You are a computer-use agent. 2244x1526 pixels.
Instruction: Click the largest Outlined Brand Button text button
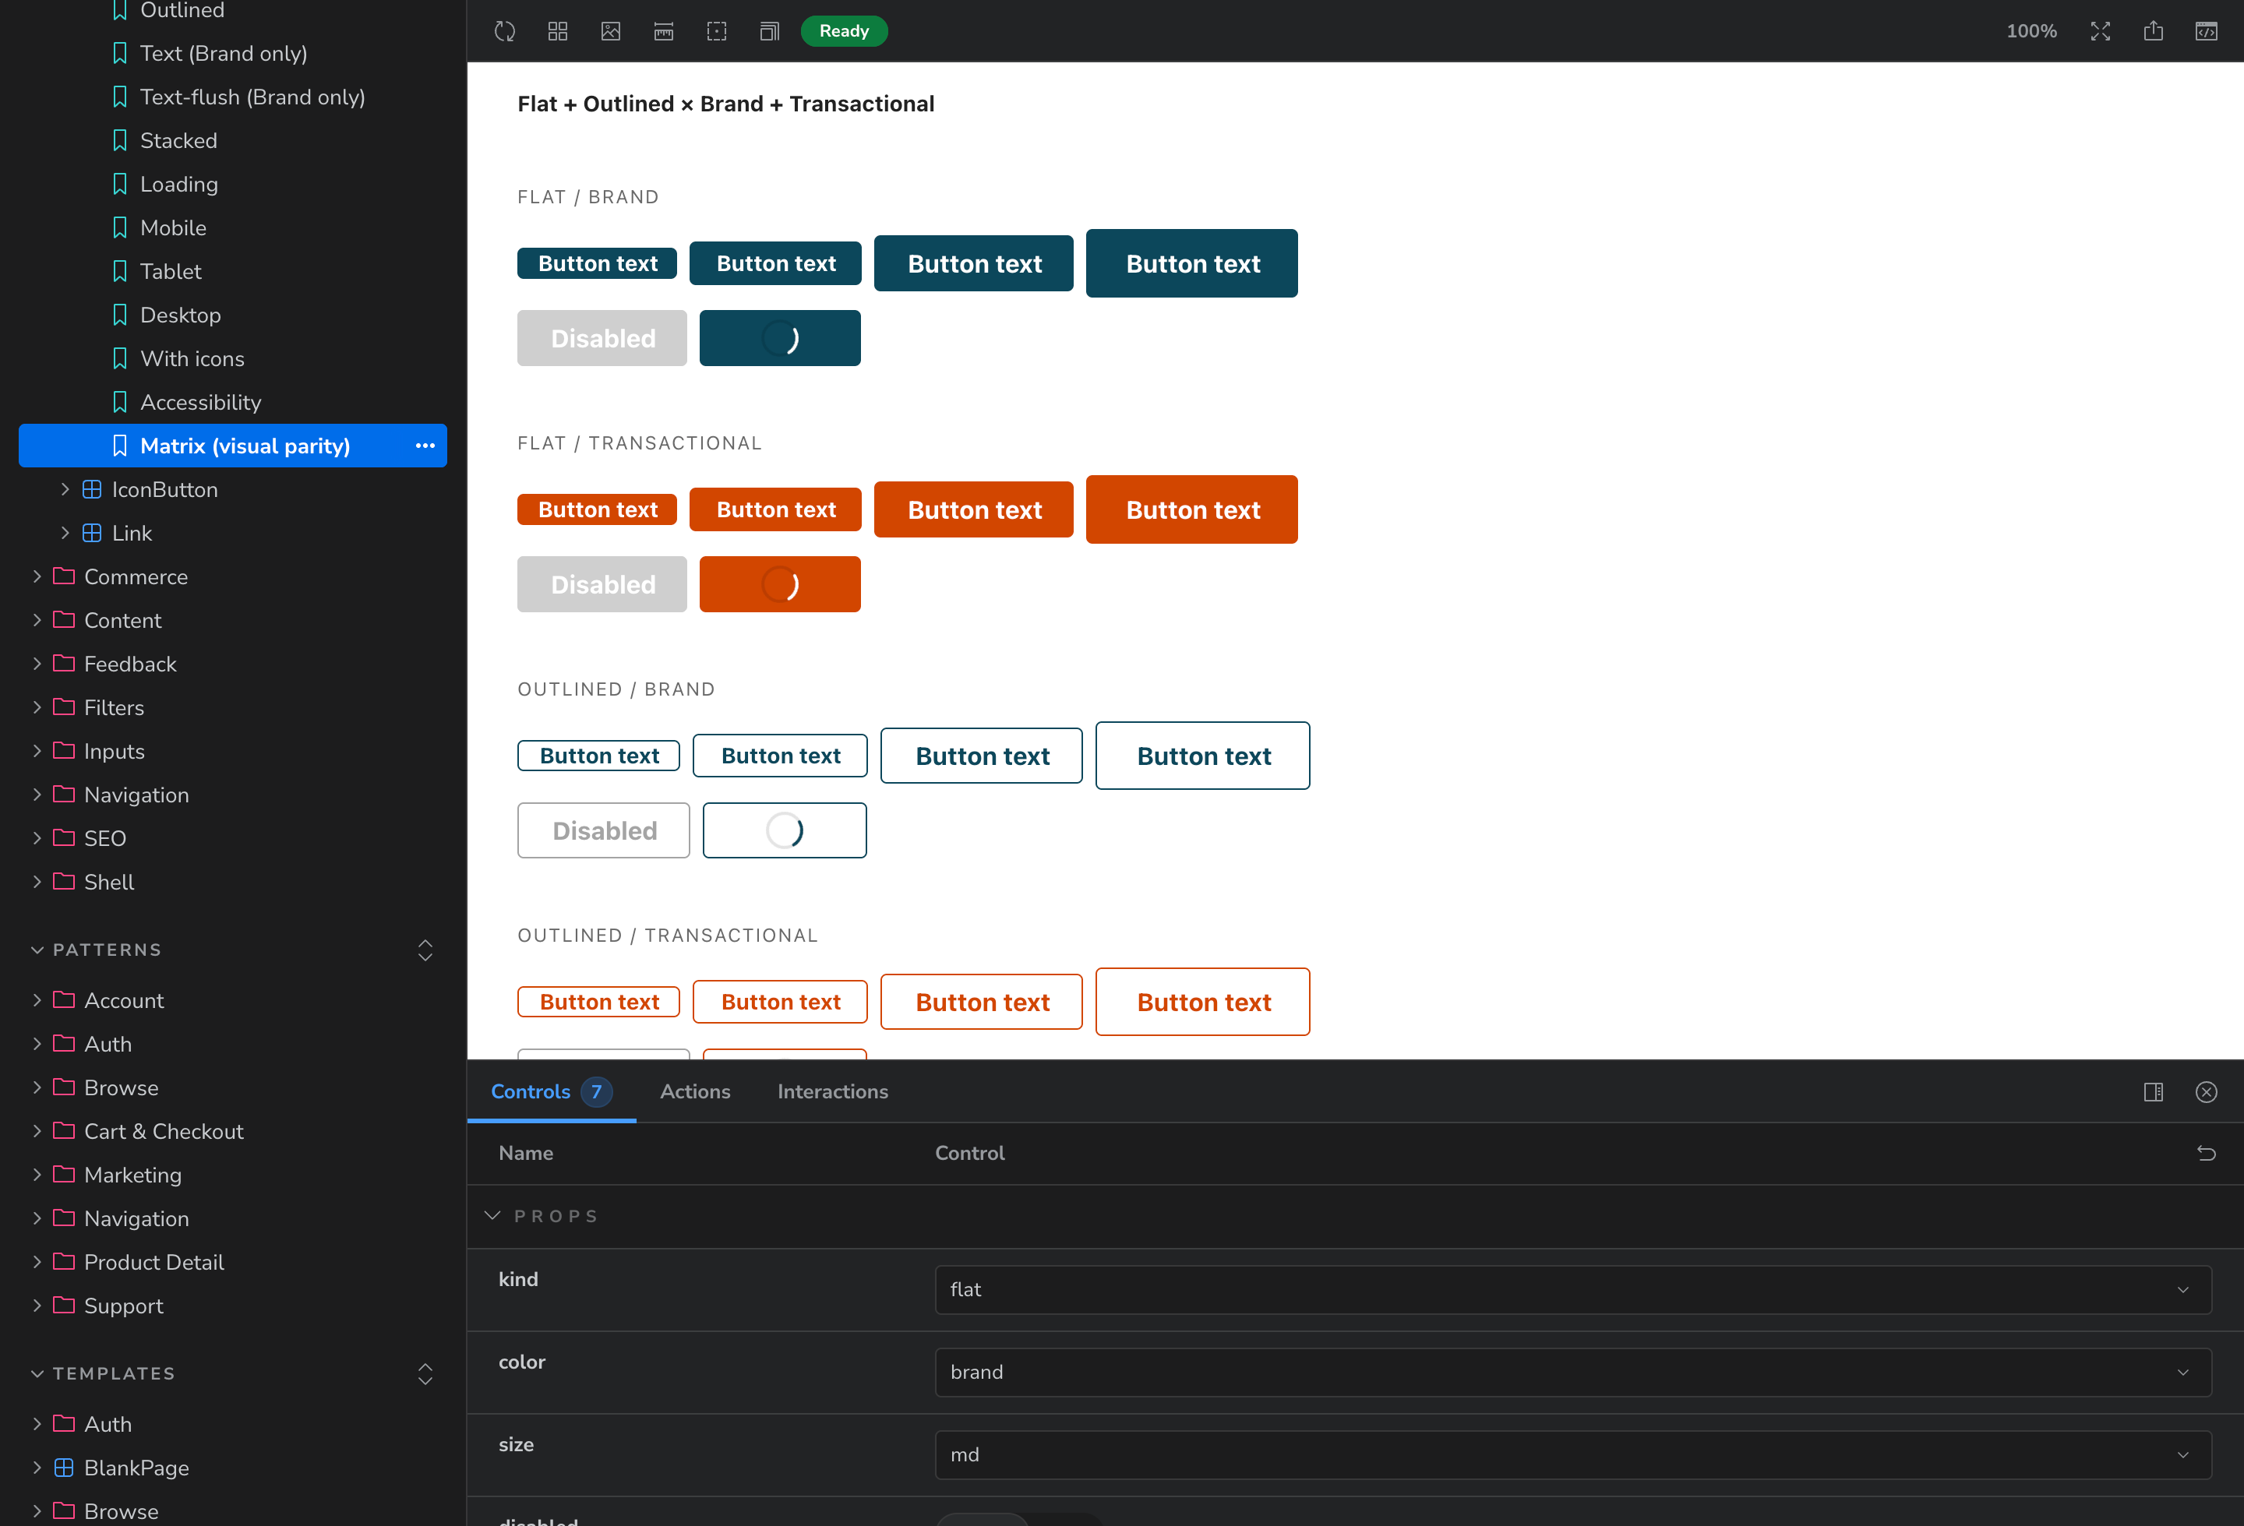tap(1202, 756)
